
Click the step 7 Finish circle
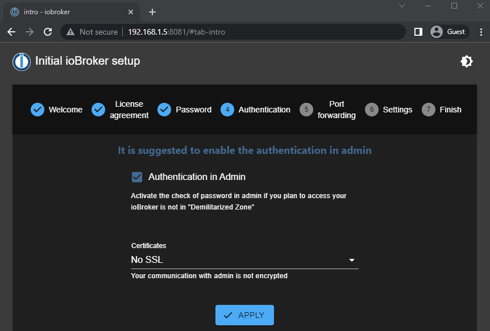(x=429, y=110)
